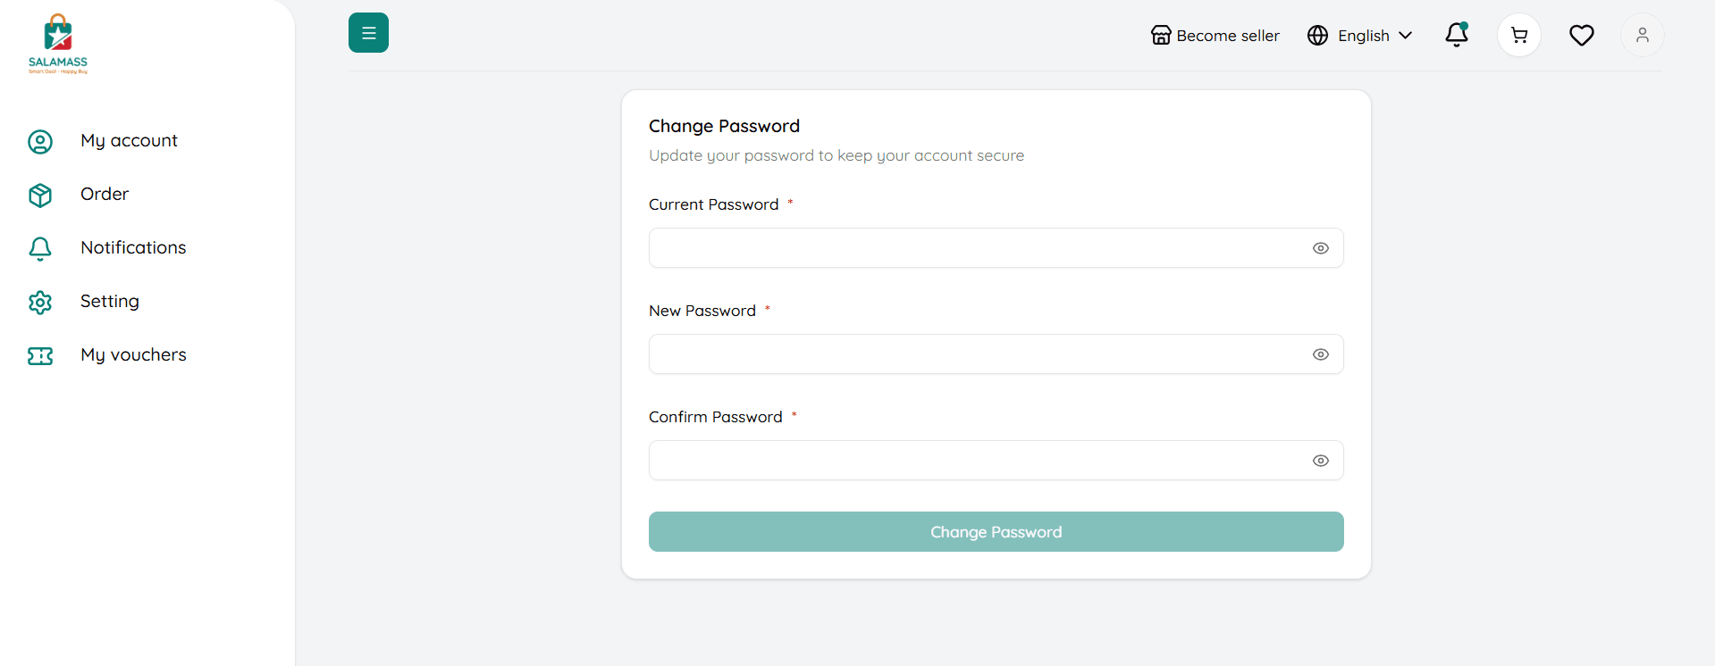
Task: Open the shopping cart
Action: tap(1518, 36)
